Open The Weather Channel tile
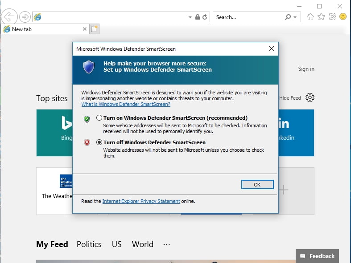351x263 pixels. point(54,191)
